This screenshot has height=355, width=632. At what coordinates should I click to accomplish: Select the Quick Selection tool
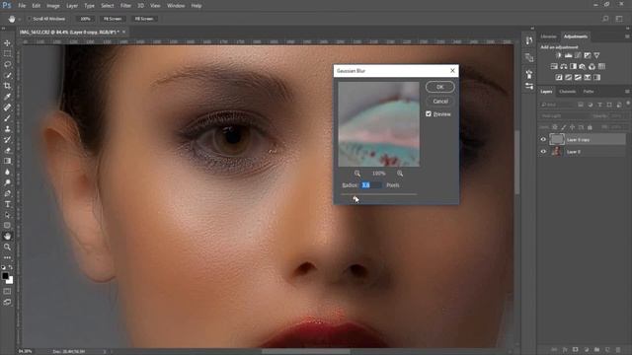pyautogui.click(x=7, y=75)
